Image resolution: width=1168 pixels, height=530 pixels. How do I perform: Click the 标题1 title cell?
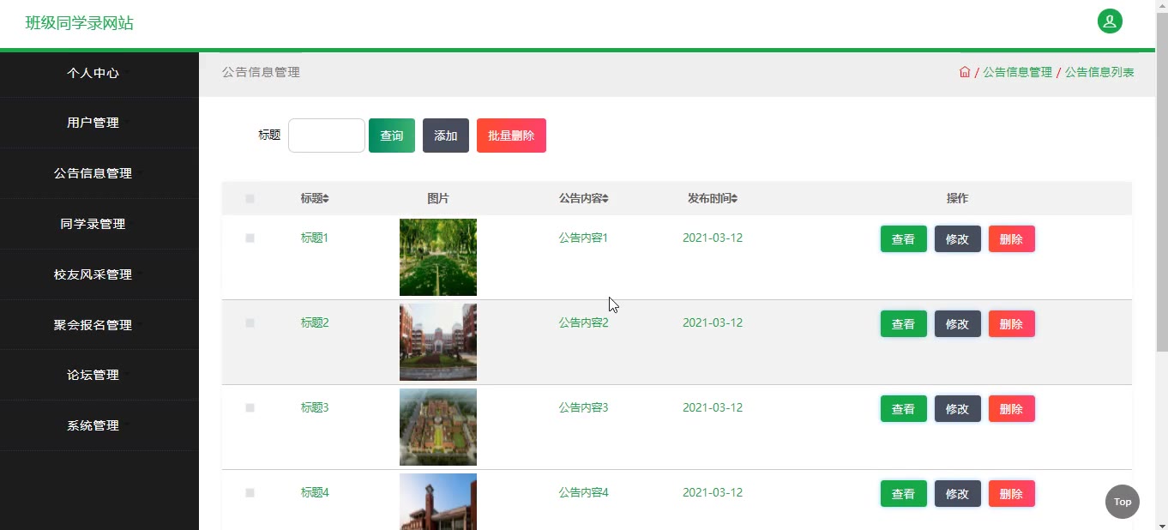[x=315, y=238]
